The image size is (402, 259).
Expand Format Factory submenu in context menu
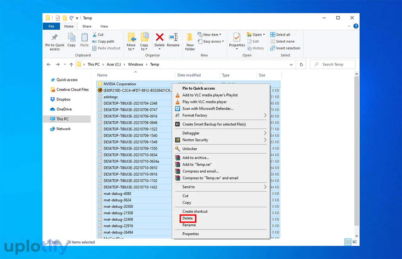(x=265, y=115)
